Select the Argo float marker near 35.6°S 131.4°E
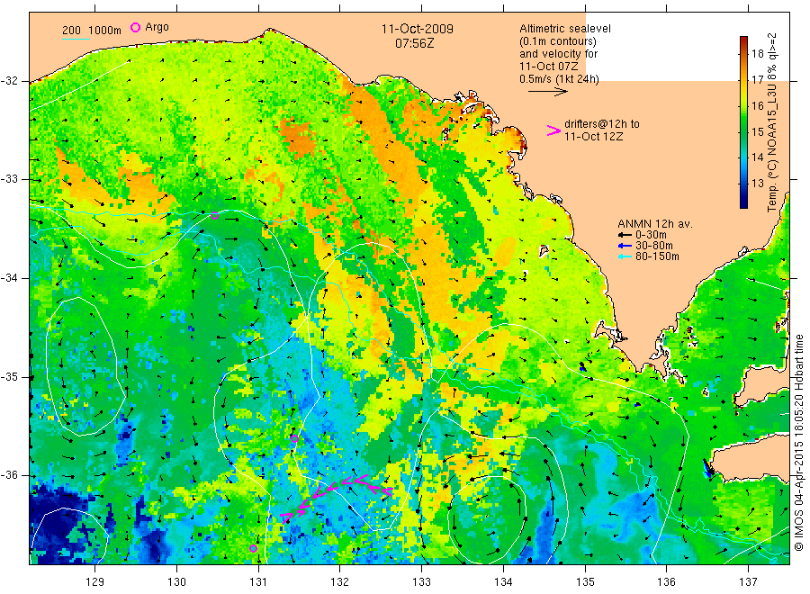Image resolution: width=810 pixels, height=594 pixels. (294, 438)
